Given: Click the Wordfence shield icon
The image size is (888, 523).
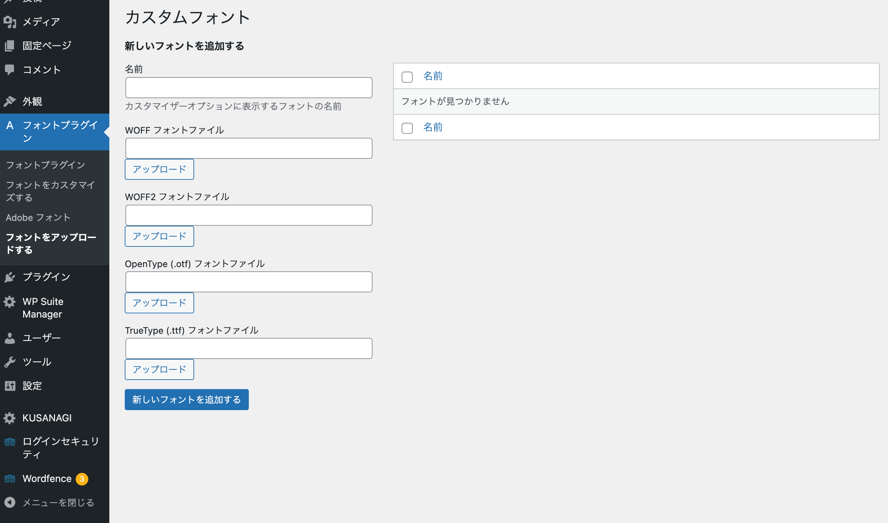Looking at the screenshot, I should (10, 478).
